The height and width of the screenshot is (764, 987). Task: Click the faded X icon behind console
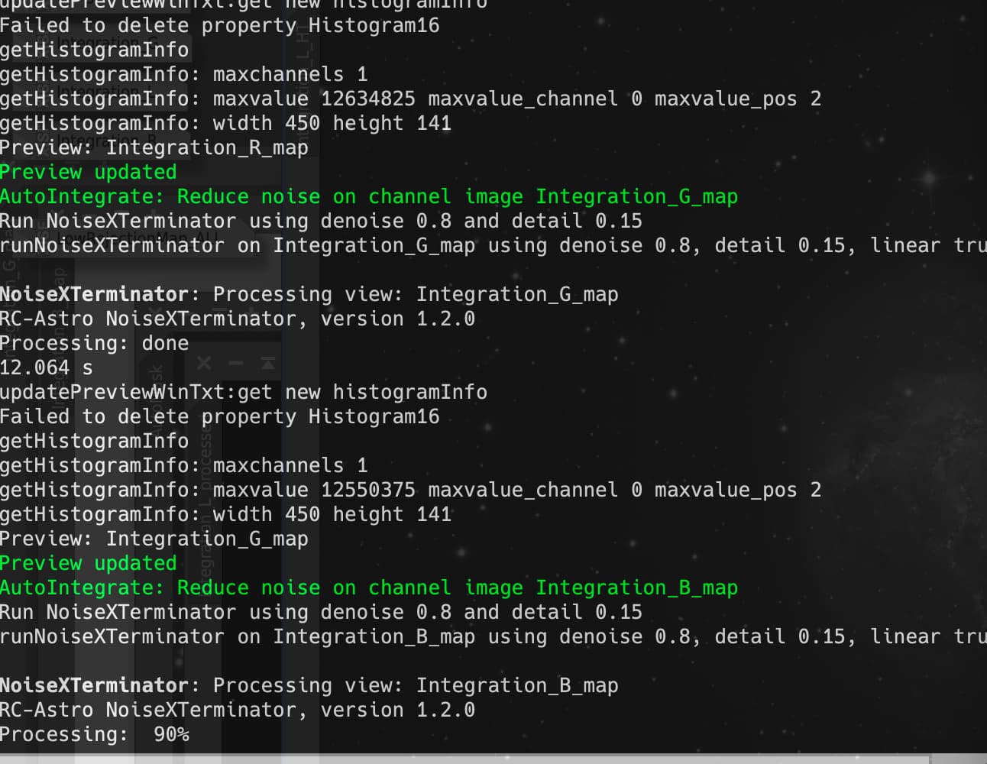coord(204,363)
